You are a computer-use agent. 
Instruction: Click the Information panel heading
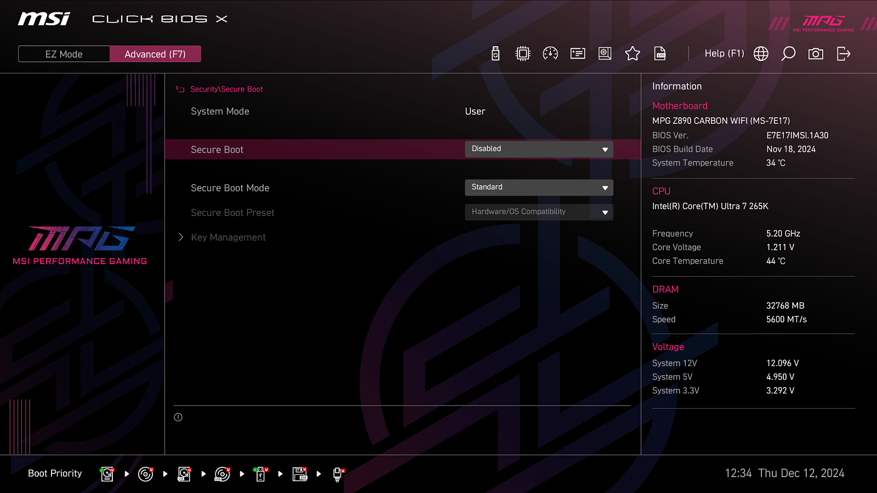677,86
